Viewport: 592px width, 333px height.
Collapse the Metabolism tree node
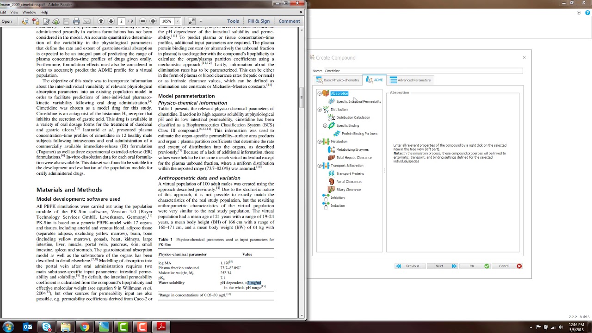pos(319,142)
